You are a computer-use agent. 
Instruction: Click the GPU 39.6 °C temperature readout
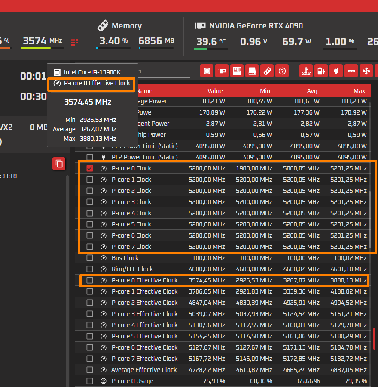[x=211, y=41]
